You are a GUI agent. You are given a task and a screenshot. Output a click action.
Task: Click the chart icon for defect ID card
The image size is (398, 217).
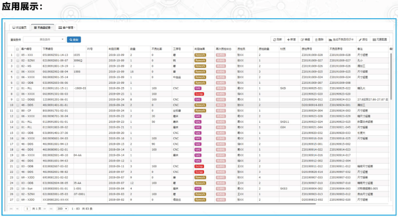tap(330, 40)
